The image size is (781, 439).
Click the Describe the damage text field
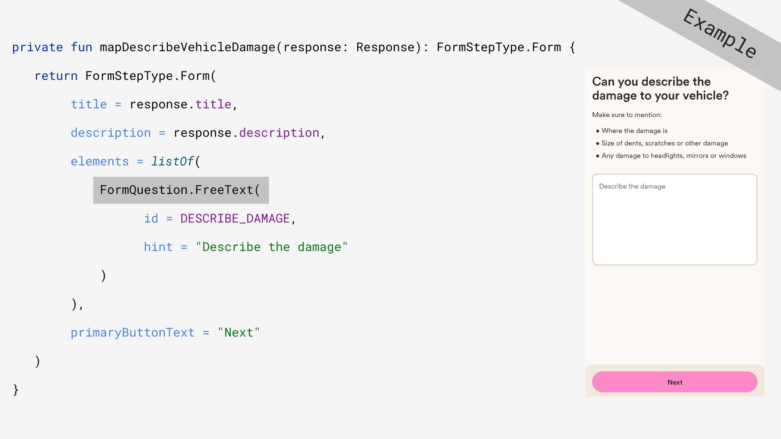(x=674, y=219)
